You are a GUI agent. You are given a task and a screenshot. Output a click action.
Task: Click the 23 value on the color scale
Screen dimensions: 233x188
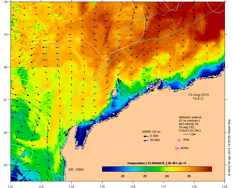[145, 176]
